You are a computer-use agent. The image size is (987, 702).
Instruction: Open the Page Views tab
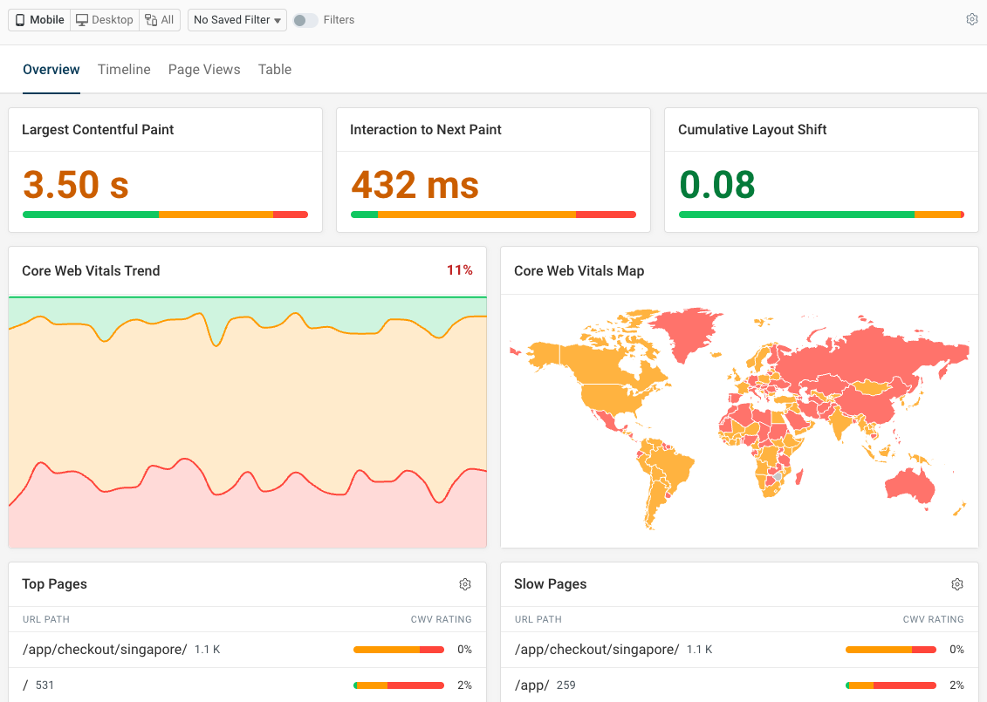pyautogui.click(x=204, y=69)
